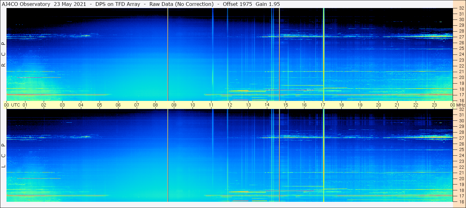Click the '14' hour label on time axis
Screen dimensions: 466x208
267,105
